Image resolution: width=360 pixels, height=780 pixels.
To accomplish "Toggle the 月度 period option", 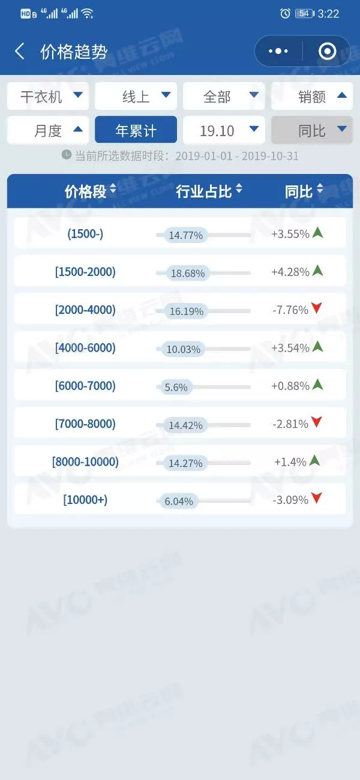I will pyautogui.click(x=48, y=130).
